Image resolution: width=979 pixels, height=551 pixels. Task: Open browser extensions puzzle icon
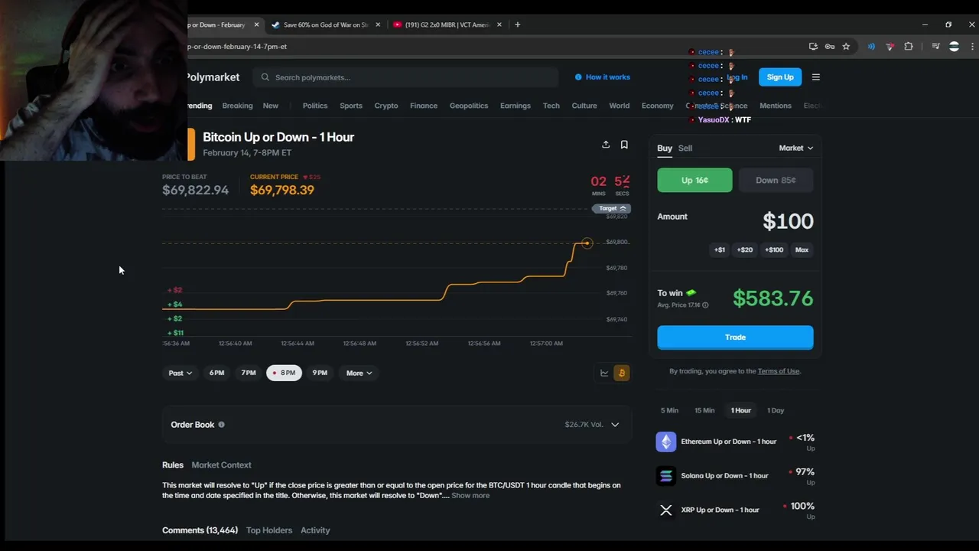tap(909, 47)
